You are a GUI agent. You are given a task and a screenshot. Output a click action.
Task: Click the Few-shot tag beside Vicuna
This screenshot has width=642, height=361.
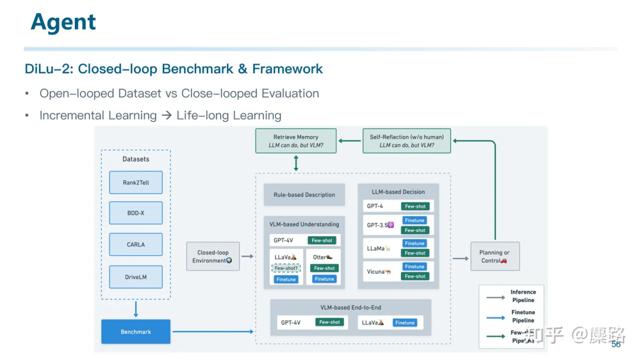click(415, 277)
